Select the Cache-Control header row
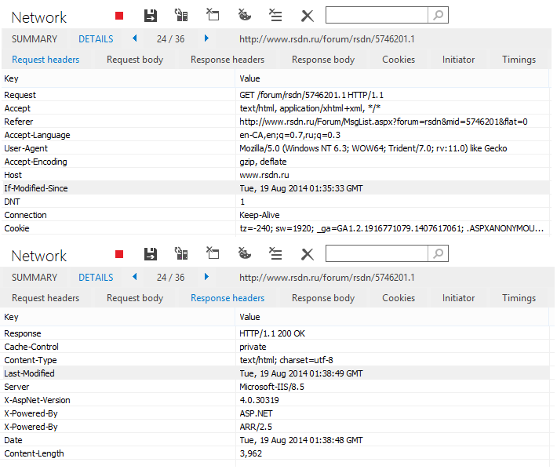557x473 pixels. pyautogui.click(x=275, y=347)
